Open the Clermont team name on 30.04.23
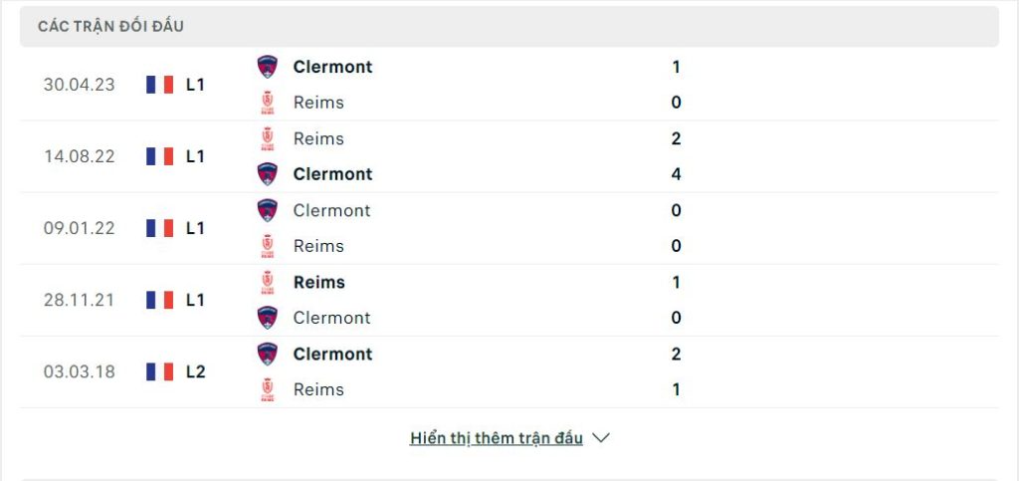Screen dimensions: 1019x481 click(332, 67)
